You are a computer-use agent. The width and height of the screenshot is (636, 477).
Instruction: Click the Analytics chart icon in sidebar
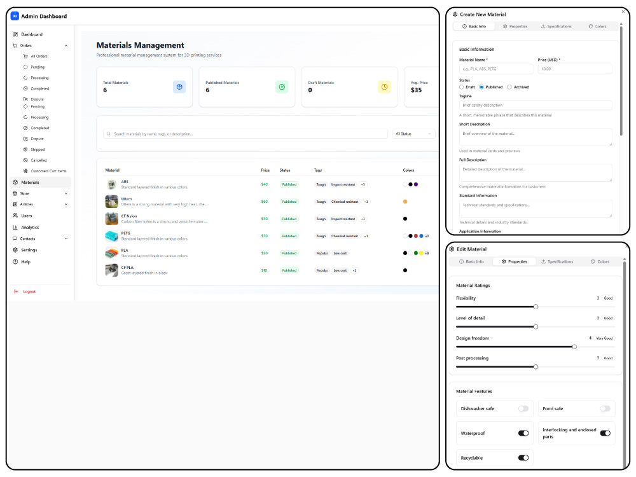click(x=15, y=228)
